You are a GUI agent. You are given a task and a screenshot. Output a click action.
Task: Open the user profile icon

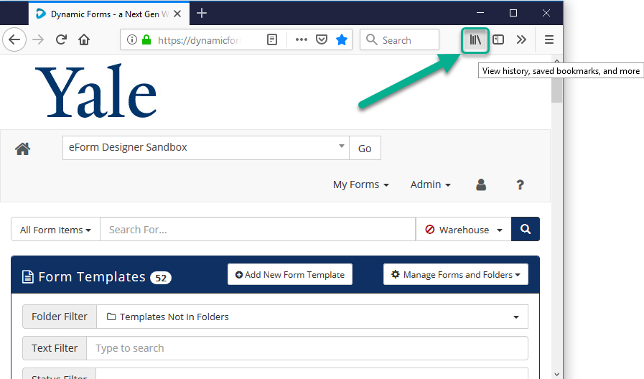pyautogui.click(x=481, y=184)
